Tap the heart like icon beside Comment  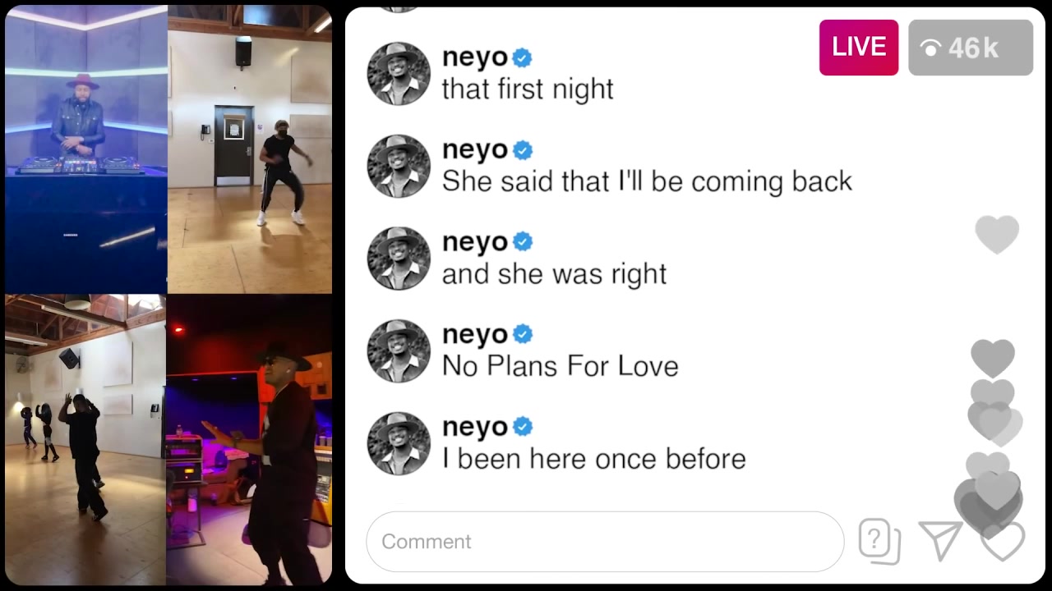pyautogui.click(x=1003, y=541)
